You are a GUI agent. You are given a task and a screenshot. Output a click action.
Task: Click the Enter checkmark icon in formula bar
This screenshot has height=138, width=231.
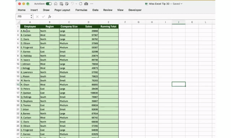[43, 17]
